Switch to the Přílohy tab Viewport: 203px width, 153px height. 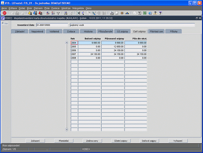174,31
